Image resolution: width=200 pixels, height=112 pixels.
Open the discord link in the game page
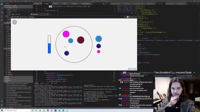130,69
